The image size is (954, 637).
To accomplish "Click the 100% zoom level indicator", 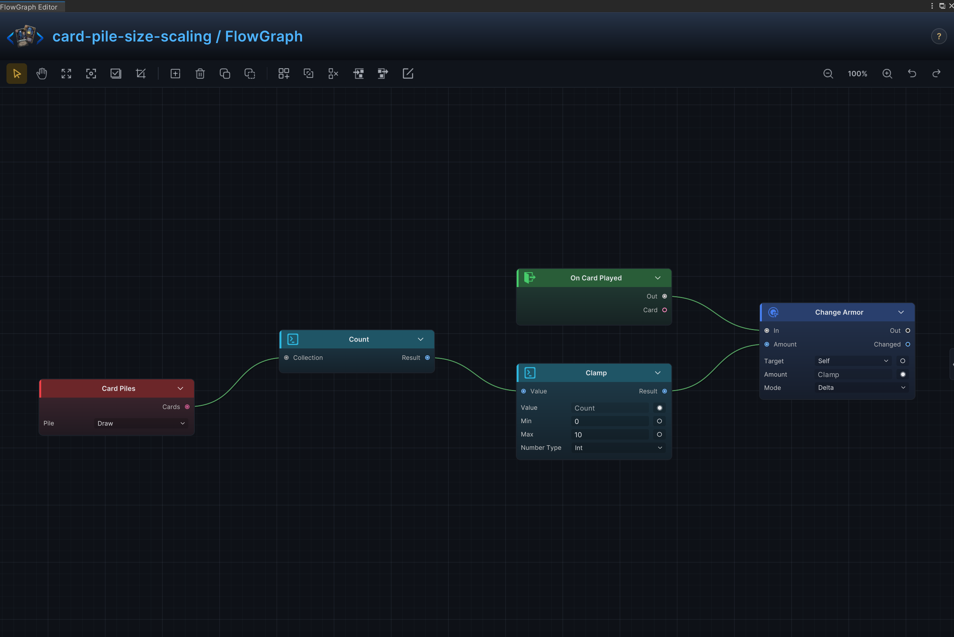I will pyautogui.click(x=857, y=74).
